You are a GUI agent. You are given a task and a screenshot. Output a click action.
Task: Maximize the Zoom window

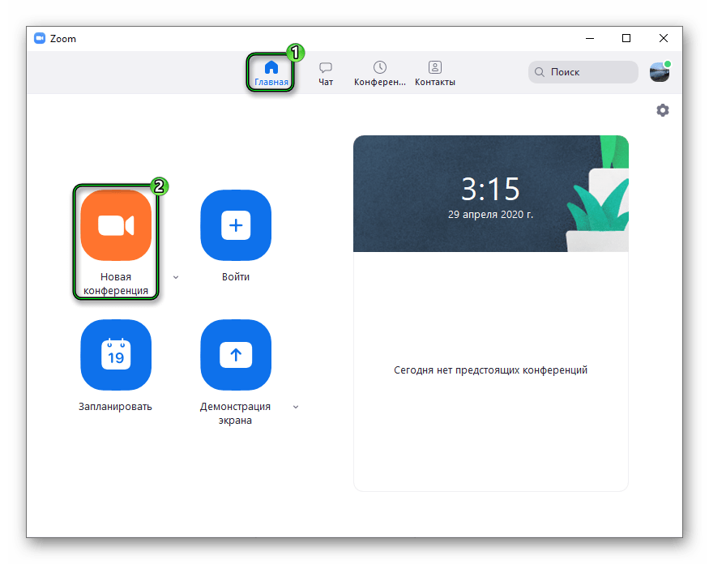coord(626,38)
